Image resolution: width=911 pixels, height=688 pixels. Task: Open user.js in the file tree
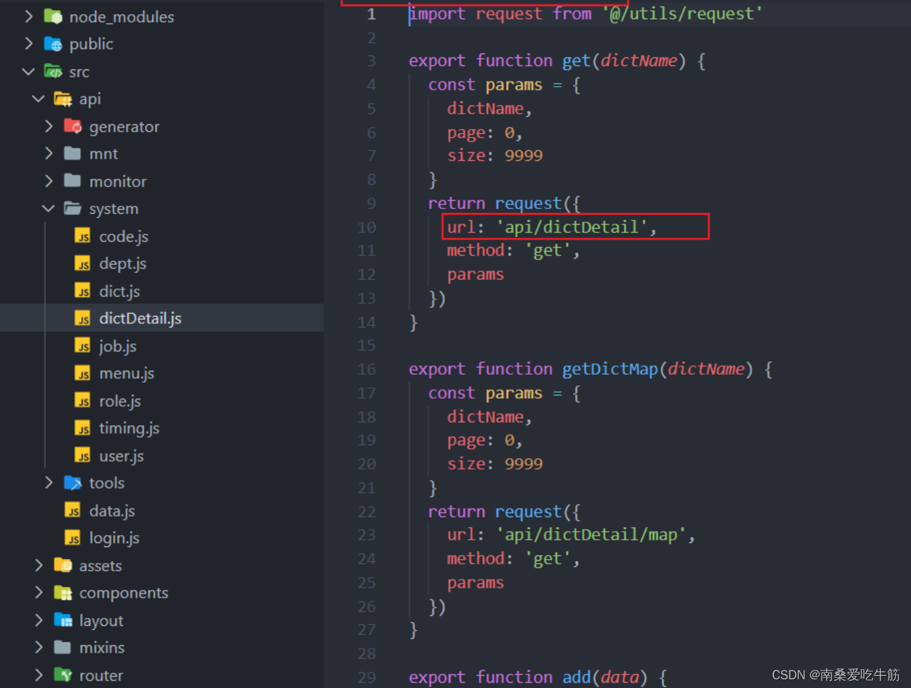(122, 456)
